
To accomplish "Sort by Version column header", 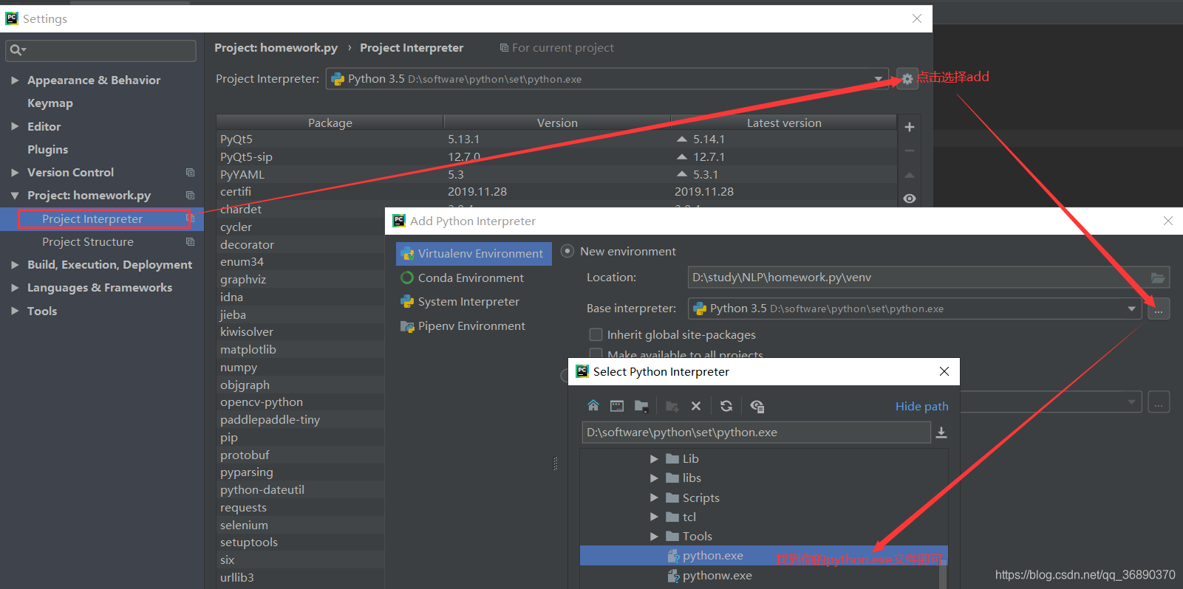I will point(557,123).
